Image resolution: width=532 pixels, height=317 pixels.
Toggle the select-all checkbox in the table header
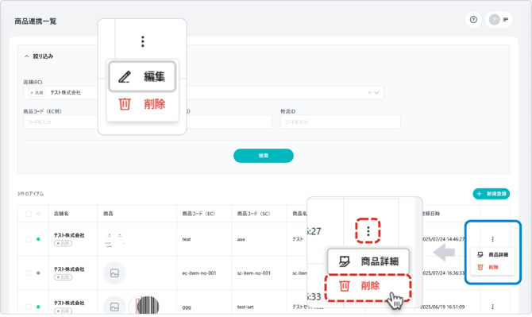(29, 214)
